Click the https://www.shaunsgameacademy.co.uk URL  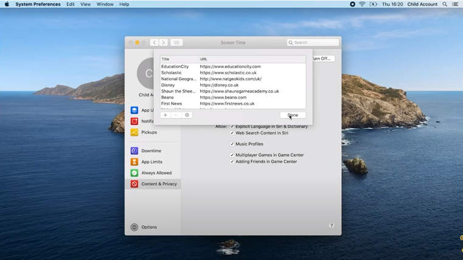pos(239,91)
